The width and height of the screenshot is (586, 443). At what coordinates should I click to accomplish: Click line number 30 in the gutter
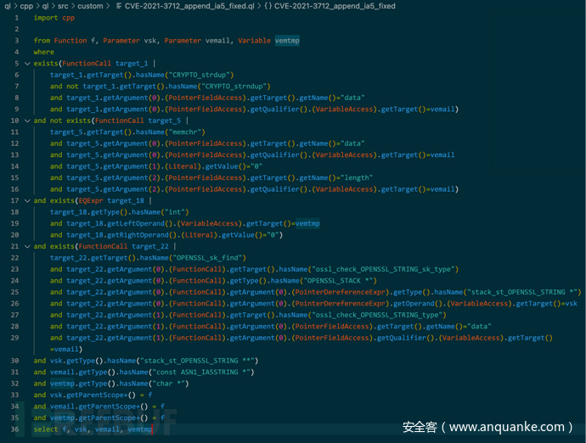click(x=14, y=361)
